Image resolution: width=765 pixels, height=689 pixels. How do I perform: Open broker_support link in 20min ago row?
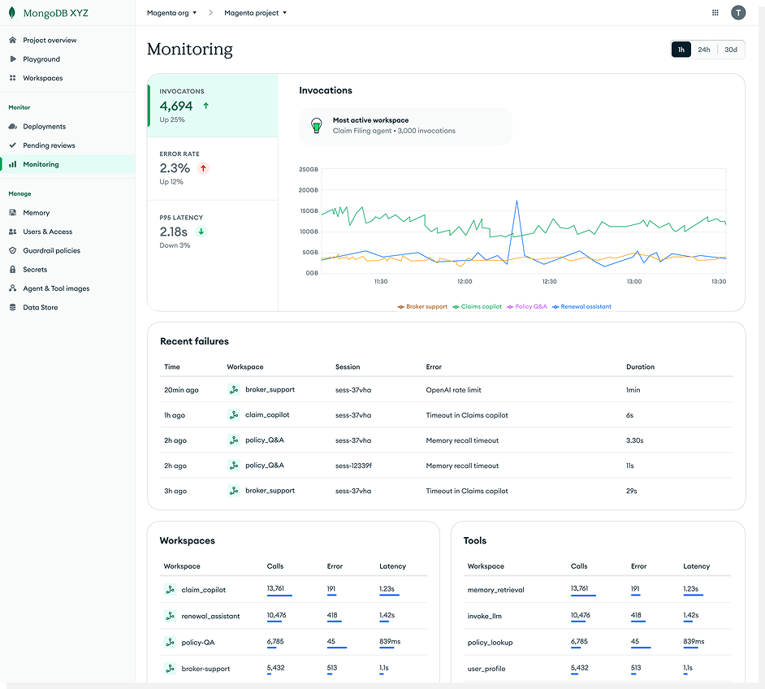[270, 390]
